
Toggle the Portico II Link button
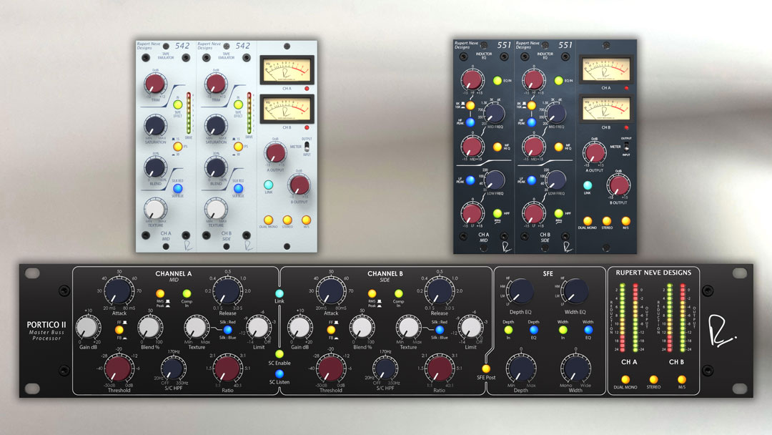[279, 293]
